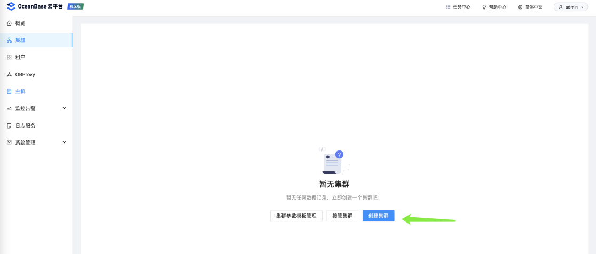Screen dimensions: 596x254
Task: Open the admin user dropdown
Action: point(571,7)
